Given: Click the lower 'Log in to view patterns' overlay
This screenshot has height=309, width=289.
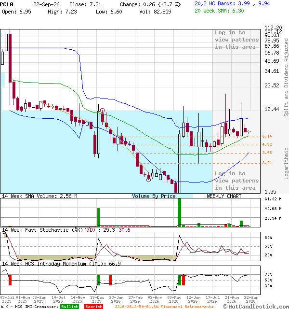Looking at the screenshot, I should tap(236, 181).
